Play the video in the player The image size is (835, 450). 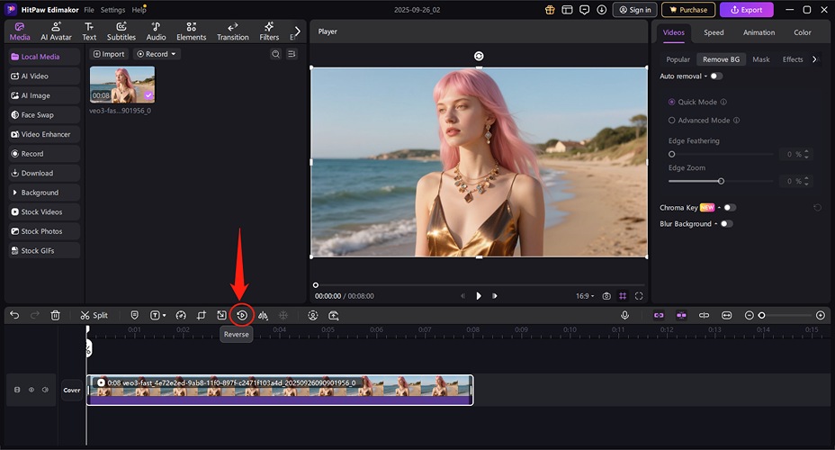[478, 296]
